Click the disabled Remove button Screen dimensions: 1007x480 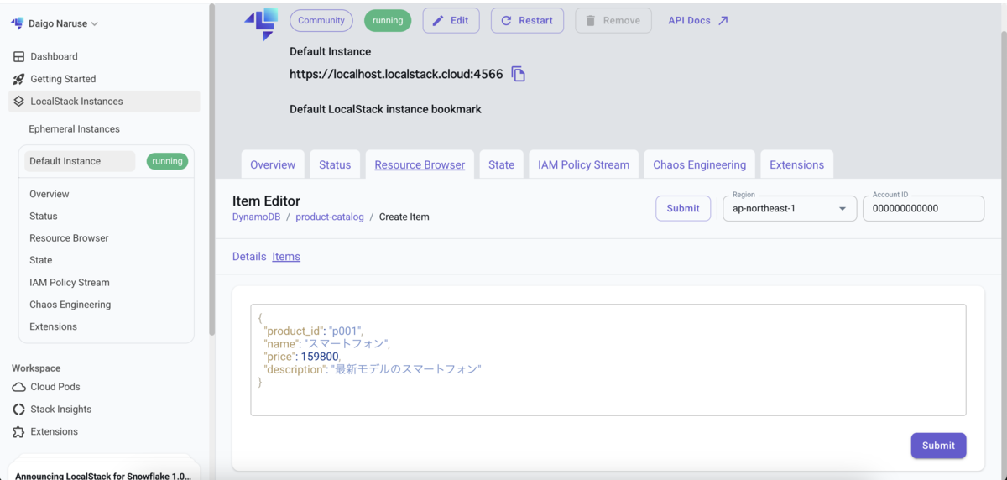(613, 21)
